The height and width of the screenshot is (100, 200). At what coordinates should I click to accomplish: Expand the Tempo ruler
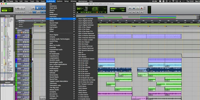(x=17, y=24)
